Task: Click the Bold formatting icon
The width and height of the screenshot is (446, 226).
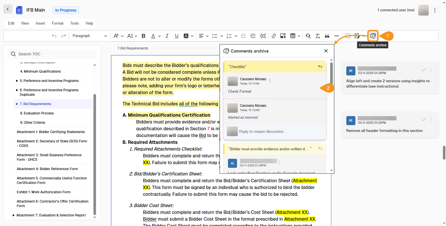Action: tap(144, 36)
